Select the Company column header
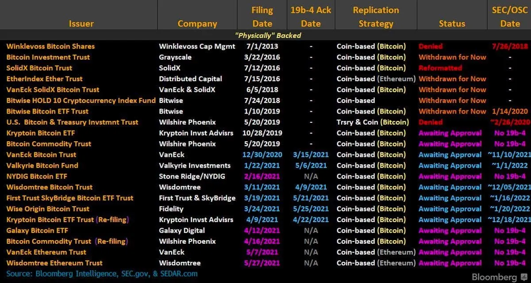Image resolution: width=531 pixels, height=283 pixels. pos(197,23)
